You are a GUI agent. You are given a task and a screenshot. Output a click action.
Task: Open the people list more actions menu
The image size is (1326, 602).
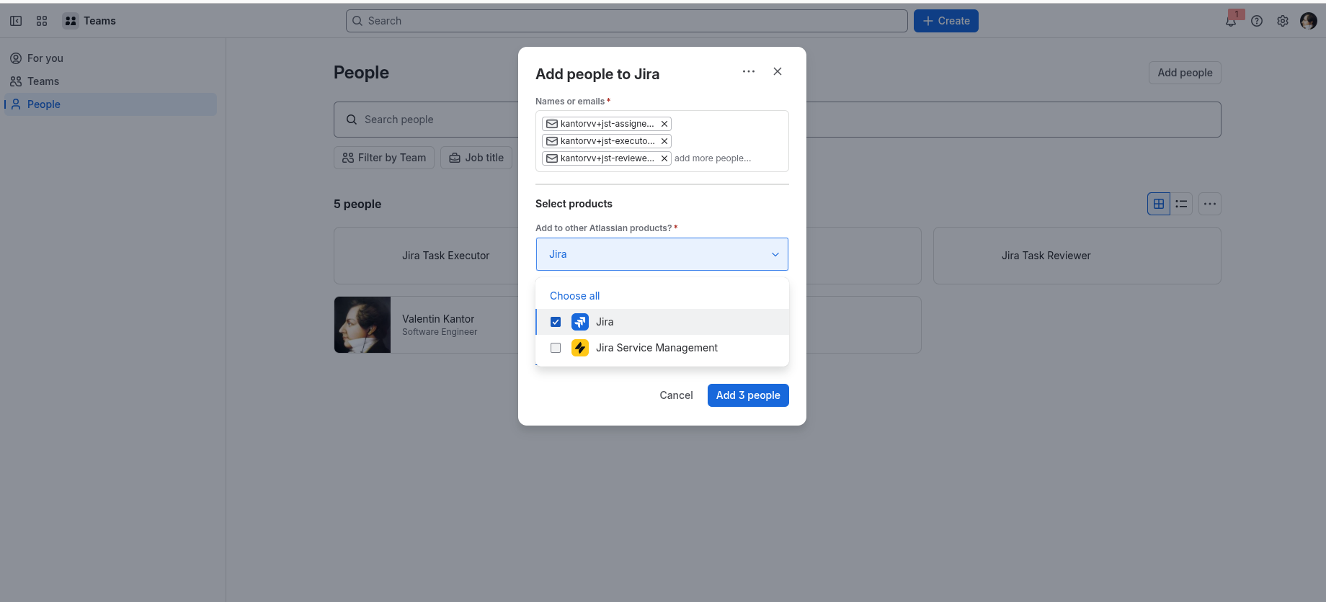1210,204
